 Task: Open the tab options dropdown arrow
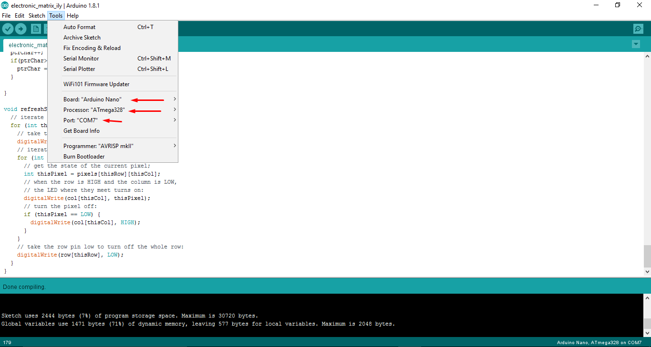[x=636, y=44]
